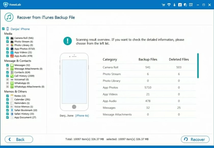Viewport: 214px width, 148px height.
Task: Collapse the Memos & Others section
Action: point(16,92)
